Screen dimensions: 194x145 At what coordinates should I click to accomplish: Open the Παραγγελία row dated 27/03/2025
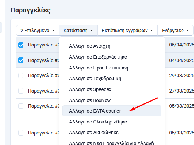43,91
